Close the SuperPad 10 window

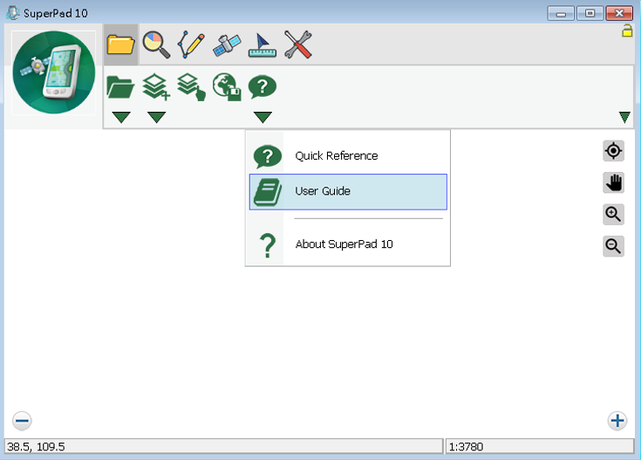pyautogui.click(x=619, y=13)
